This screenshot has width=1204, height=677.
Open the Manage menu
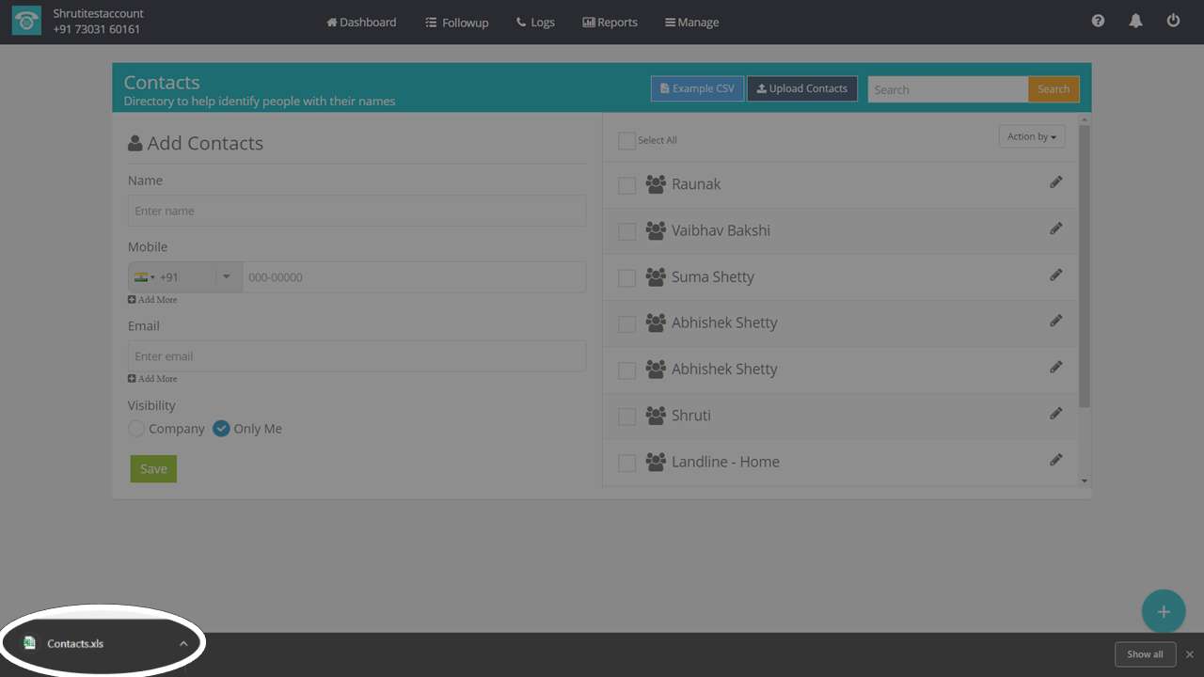(691, 23)
